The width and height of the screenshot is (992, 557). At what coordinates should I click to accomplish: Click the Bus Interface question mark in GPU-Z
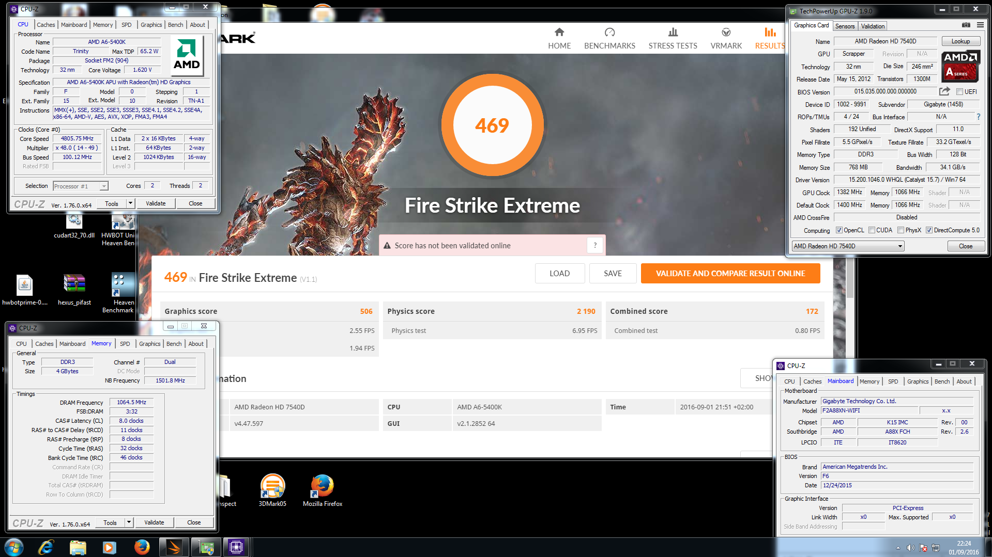coord(979,117)
